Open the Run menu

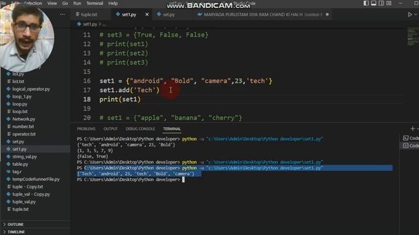point(77,3)
